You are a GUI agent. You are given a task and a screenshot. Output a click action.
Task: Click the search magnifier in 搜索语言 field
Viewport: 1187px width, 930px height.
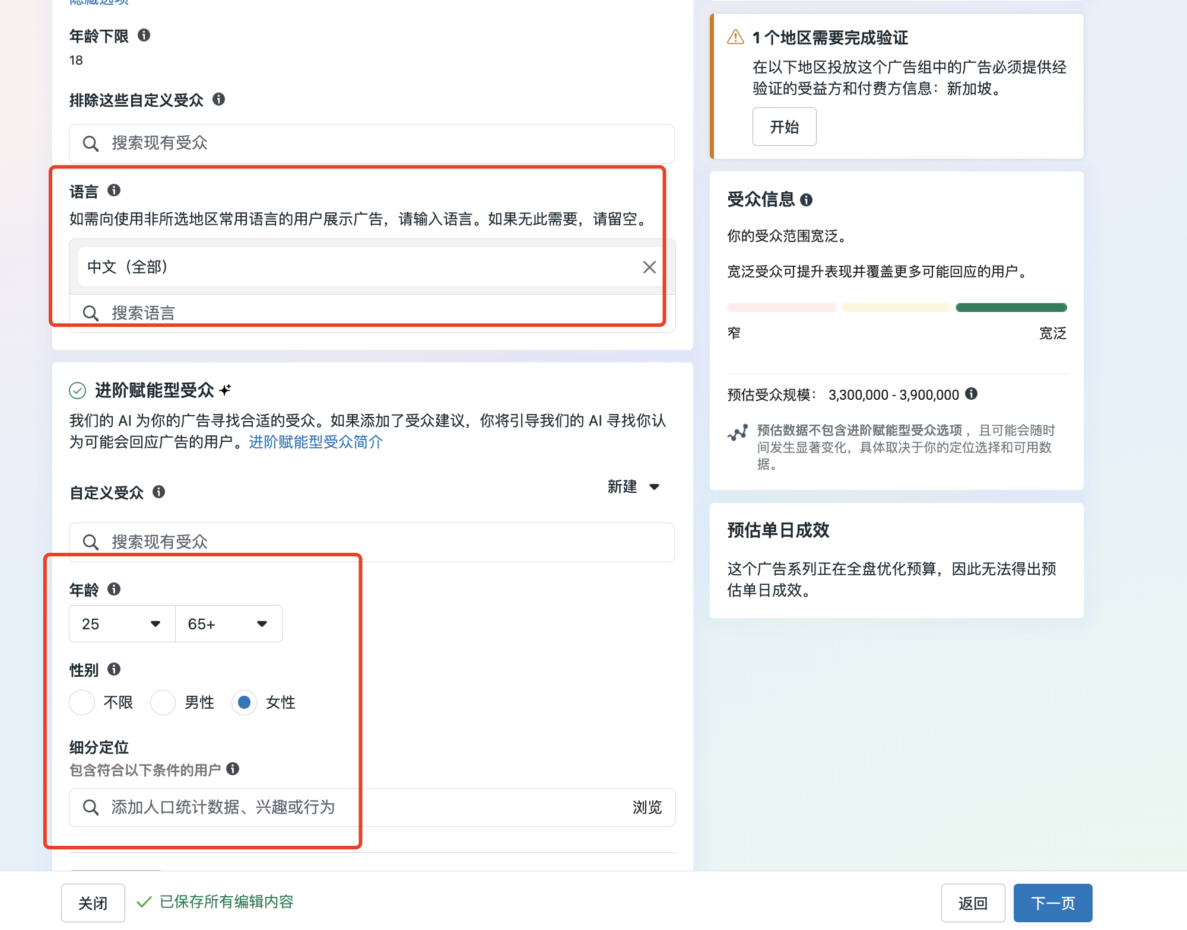[x=91, y=313]
